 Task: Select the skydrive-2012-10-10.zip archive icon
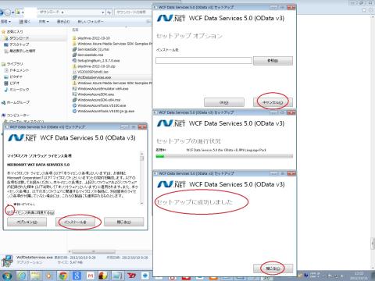pyautogui.click(x=74, y=66)
